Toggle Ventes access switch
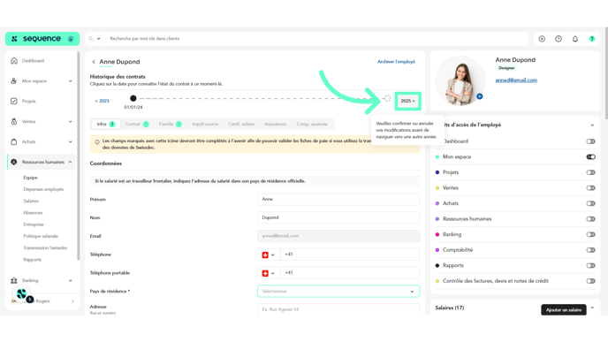608x342 pixels. click(590, 188)
